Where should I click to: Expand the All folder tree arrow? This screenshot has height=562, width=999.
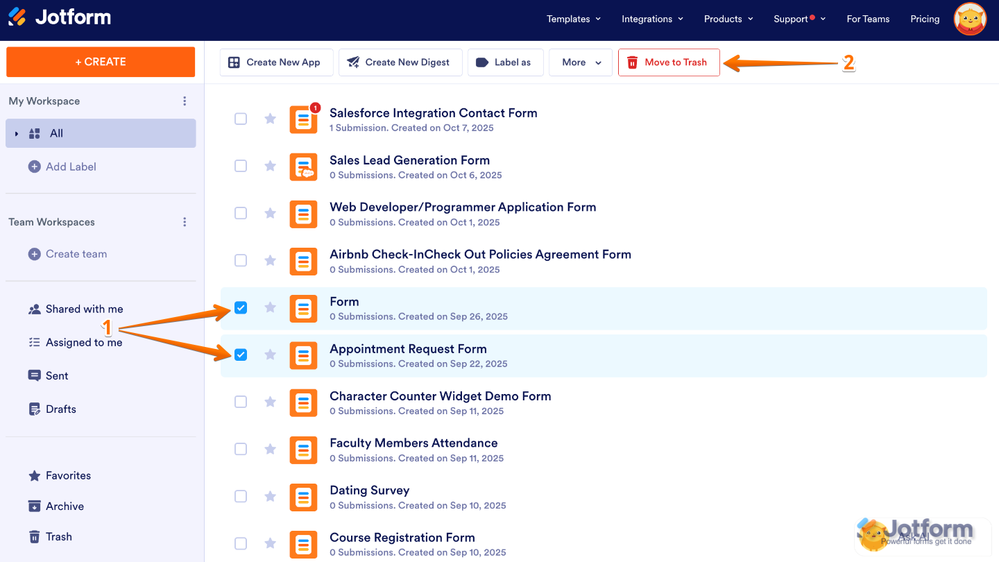point(17,133)
